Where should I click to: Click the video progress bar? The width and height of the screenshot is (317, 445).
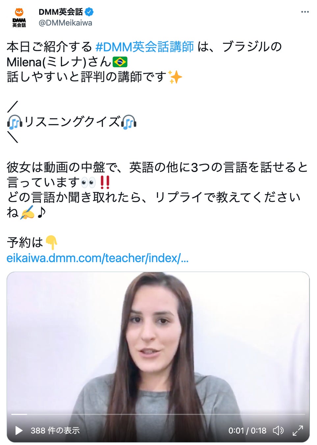pos(158,414)
